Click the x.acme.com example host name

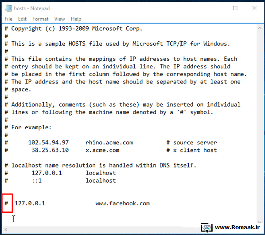point(102,150)
